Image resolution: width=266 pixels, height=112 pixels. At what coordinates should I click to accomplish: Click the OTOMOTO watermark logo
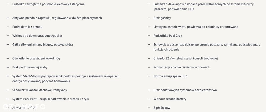(x=24, y=106)
